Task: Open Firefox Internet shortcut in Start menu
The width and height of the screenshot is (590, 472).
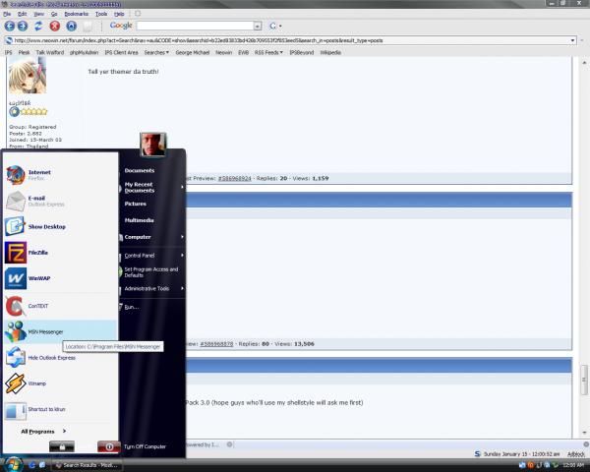Action: click(60, 175)
